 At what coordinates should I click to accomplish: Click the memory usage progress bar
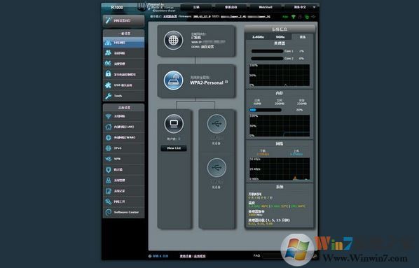(x=266, y=110)
